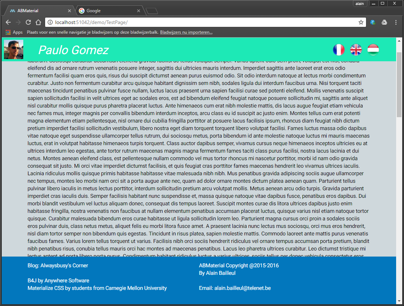Open B4J by Anywhere Software link
The image size is (404, 306).
pyautogui.click(x=58, y=281)
